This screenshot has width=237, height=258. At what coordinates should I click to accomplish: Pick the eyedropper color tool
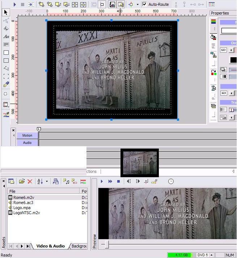coord(6,84)
